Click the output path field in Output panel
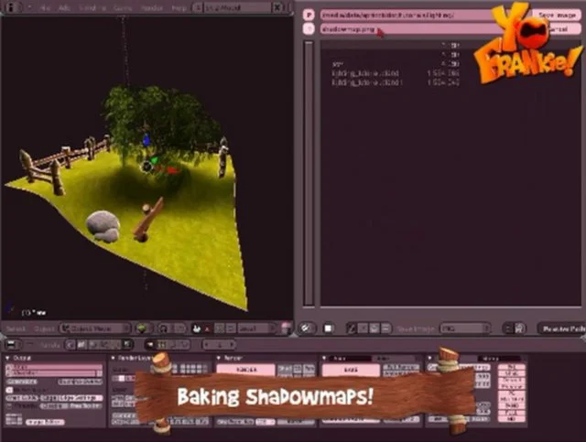Screen dimensions: 586x442 tap(55, 367)
